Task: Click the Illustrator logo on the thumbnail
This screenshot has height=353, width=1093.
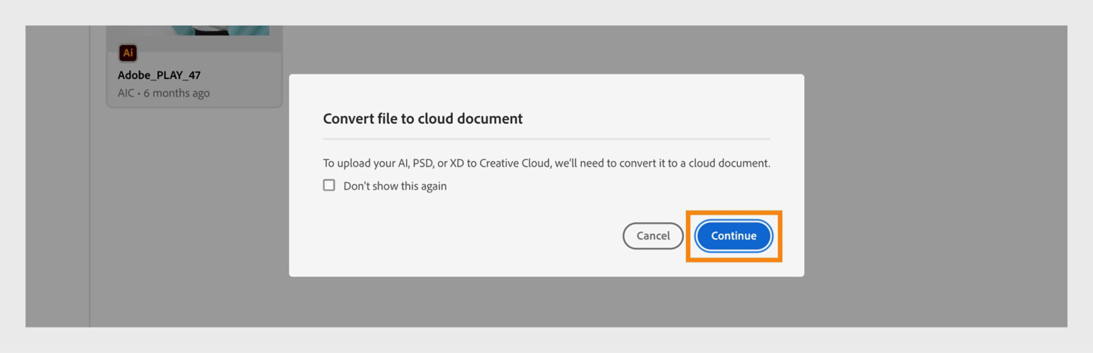Action: pyautogui.click(x=128, y=53)
